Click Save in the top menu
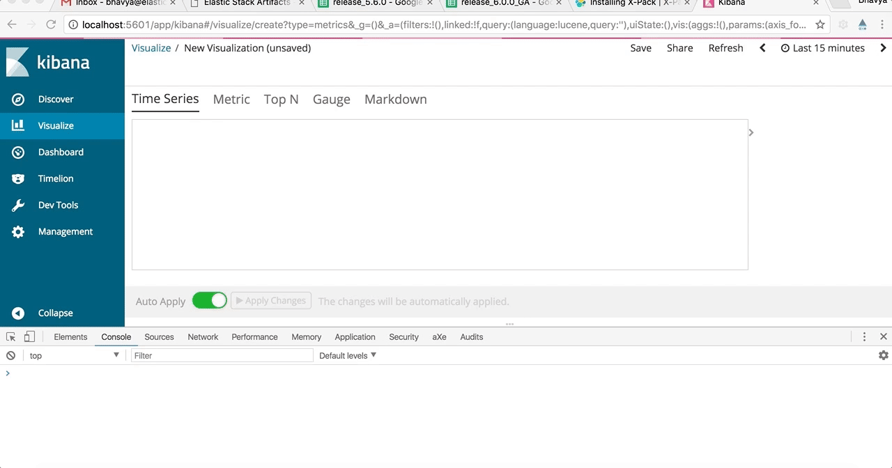 coord(641,48)
